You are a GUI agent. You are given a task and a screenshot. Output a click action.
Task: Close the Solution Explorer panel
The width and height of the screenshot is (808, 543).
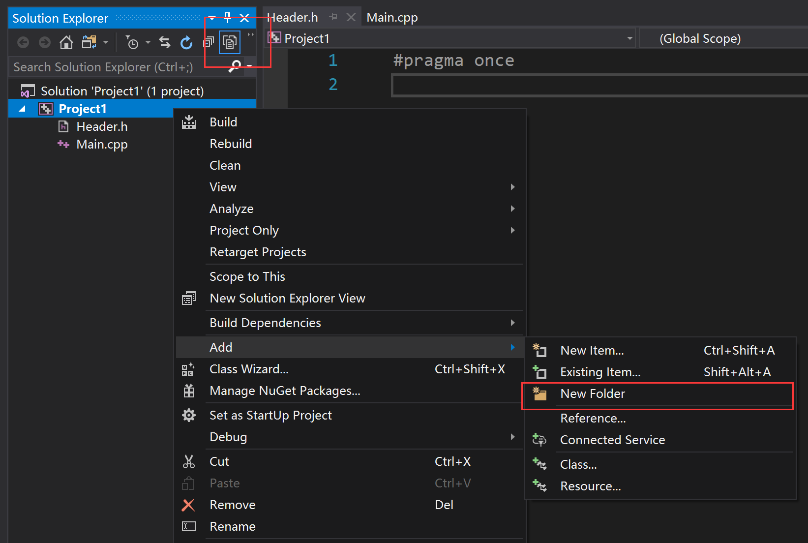pyautogui.click(x=244, y=18)
